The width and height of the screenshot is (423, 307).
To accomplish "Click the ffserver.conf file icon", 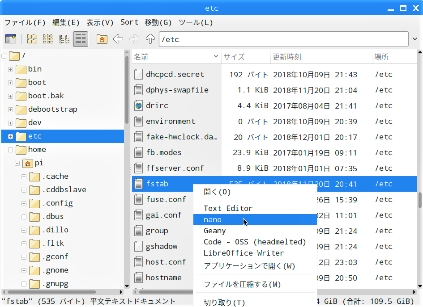I will pyautogui.click(x=138, y=168).
